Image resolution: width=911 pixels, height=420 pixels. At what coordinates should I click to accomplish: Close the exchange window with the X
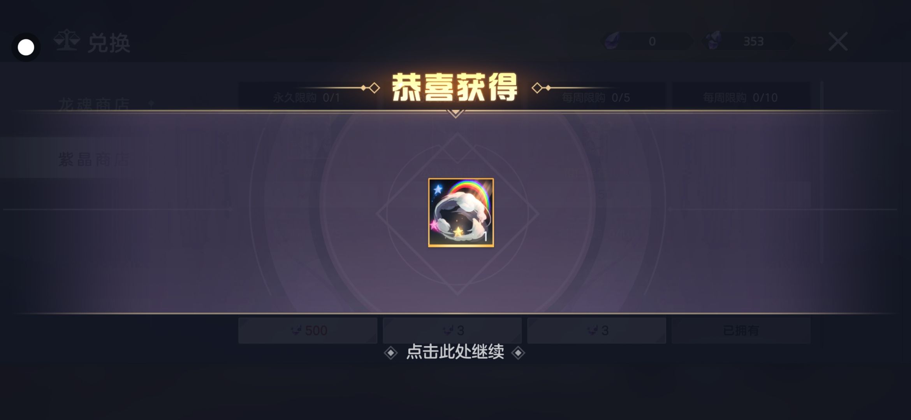[x=838, y=42]
